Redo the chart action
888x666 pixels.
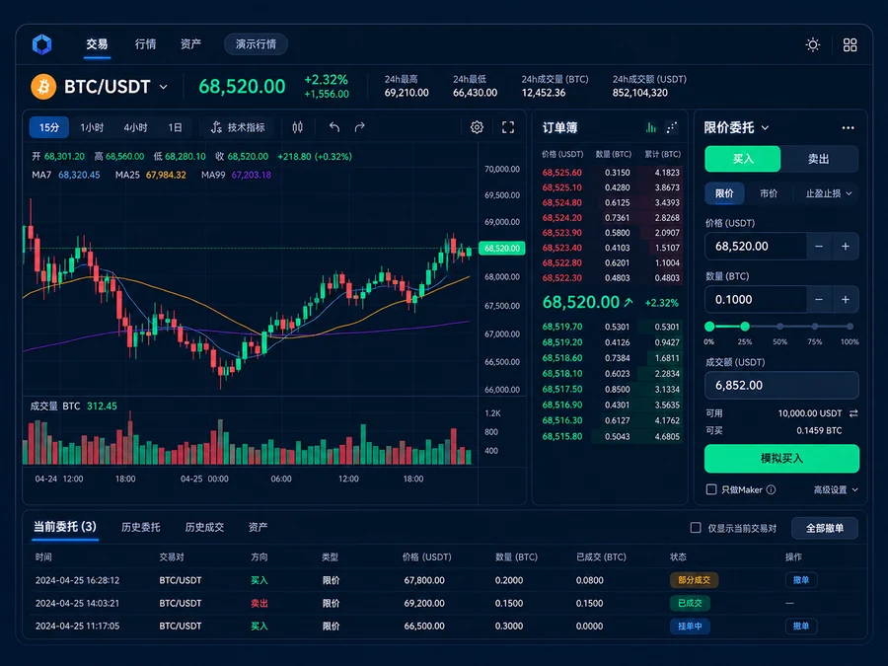tap(359, 127)
